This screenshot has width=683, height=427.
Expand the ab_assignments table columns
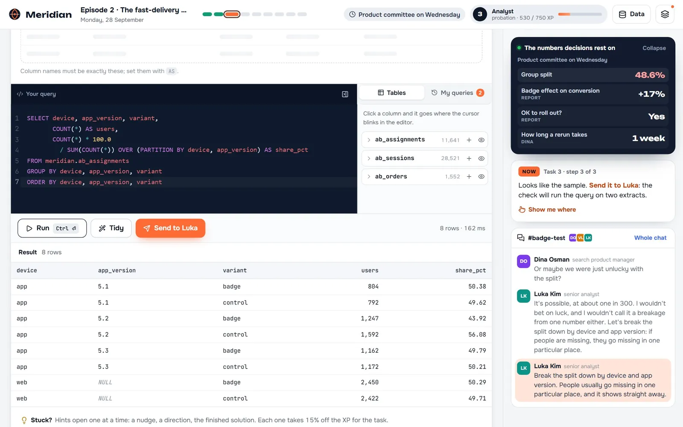coord(369,140)
